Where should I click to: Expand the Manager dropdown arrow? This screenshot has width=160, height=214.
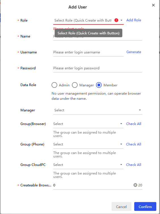140,110
